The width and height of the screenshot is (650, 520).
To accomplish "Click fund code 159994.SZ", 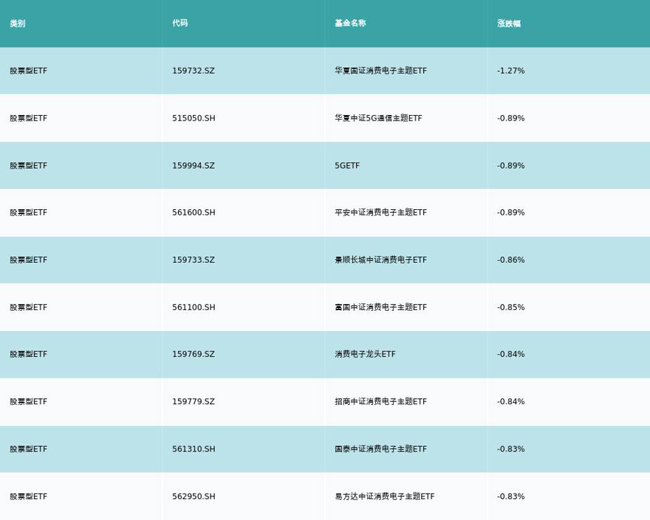I will click(193, 166).
